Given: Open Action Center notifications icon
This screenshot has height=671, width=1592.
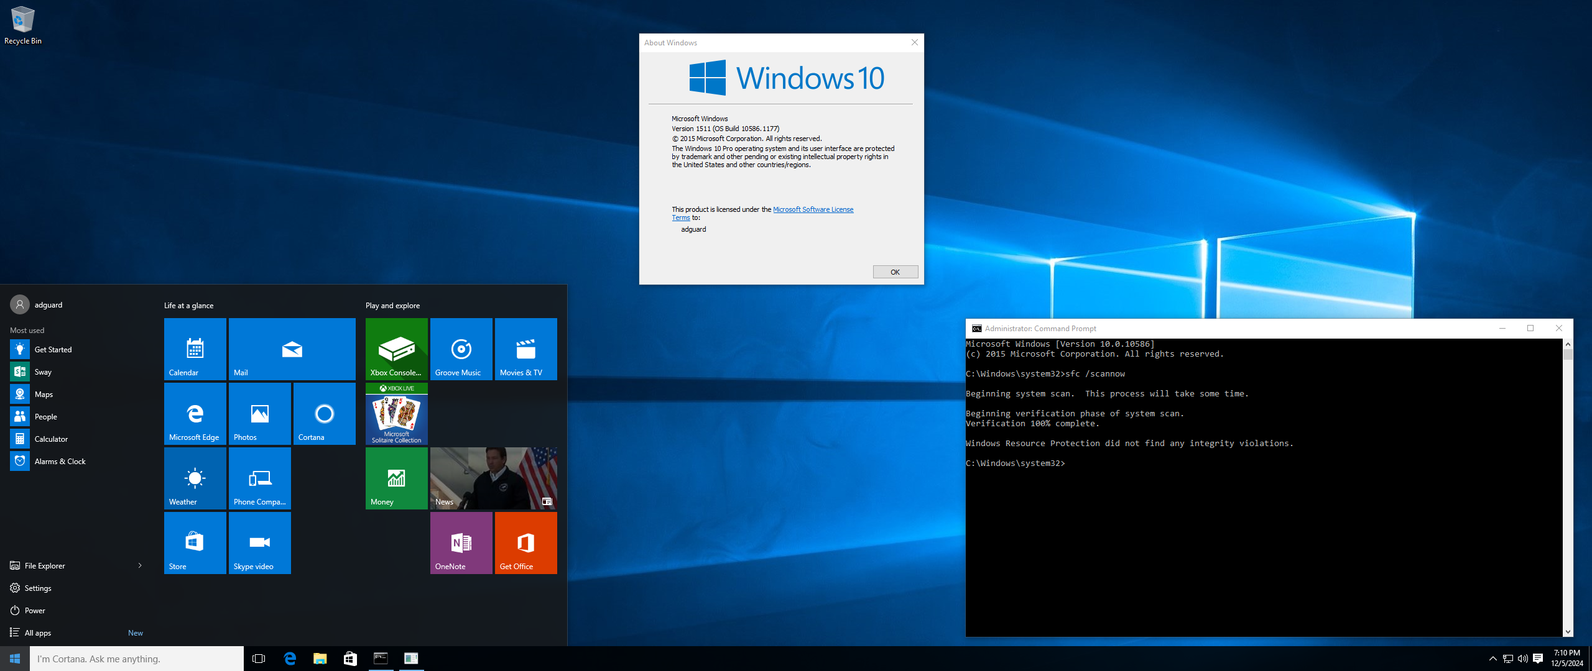Looking at the screenshot, I should [1538, 659].
